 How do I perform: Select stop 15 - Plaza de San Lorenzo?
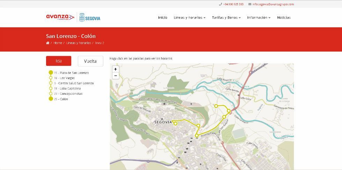[x=71, y=73]
